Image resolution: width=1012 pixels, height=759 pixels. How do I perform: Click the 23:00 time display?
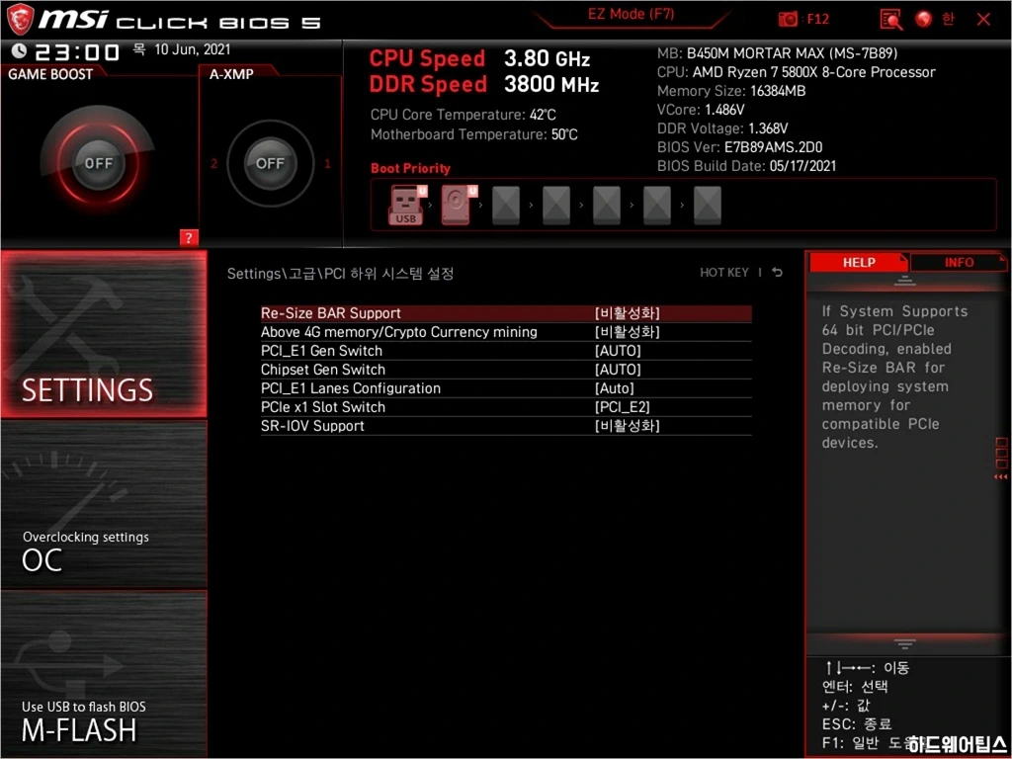click(x=77, y=51)
